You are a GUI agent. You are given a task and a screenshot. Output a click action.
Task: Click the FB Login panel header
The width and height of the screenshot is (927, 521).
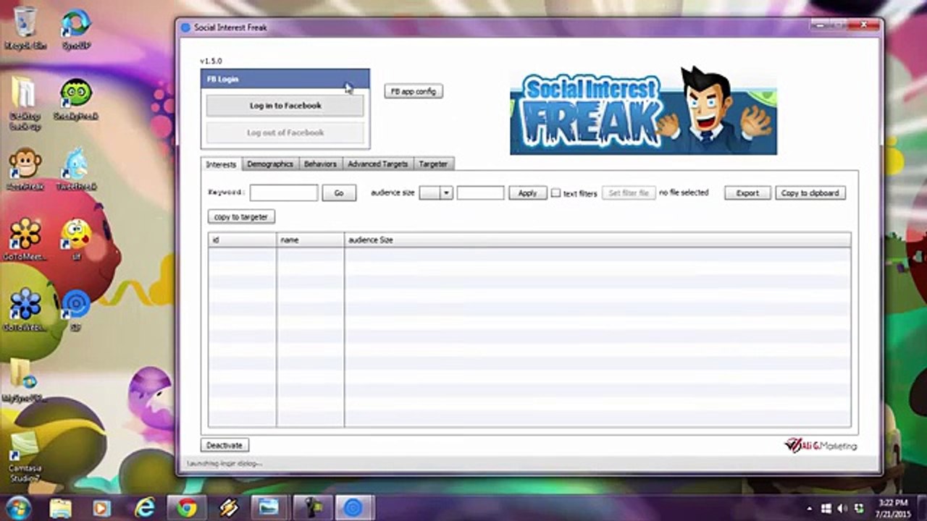(x=285, y=79)
